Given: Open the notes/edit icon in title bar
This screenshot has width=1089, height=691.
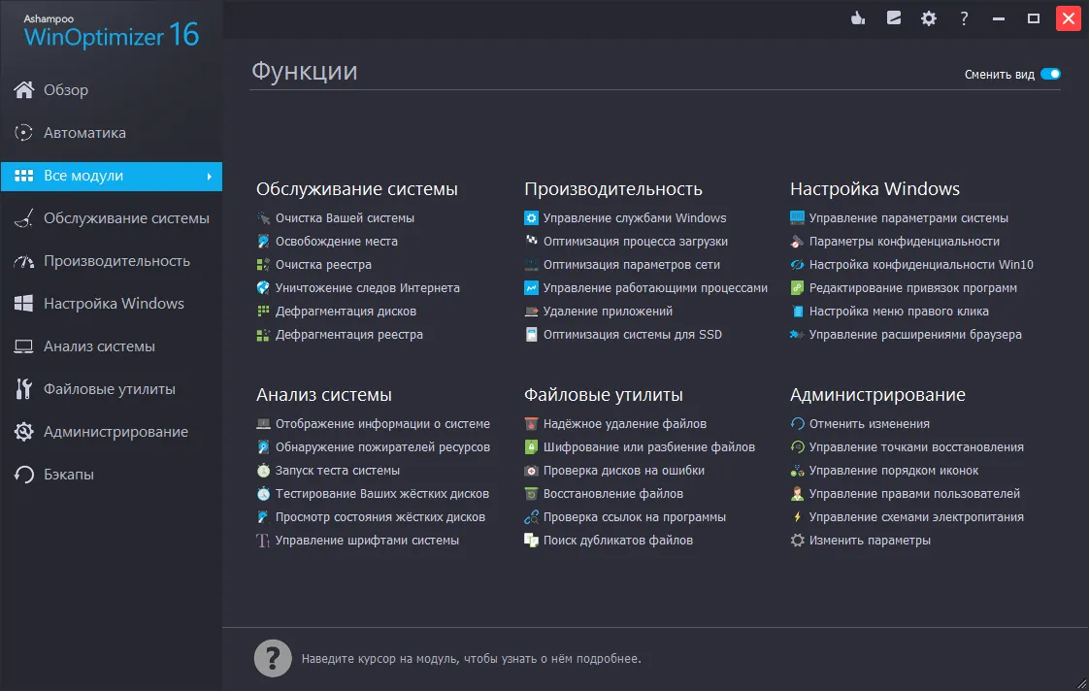Looking at the screenshot, I should (x=894, y=18).
